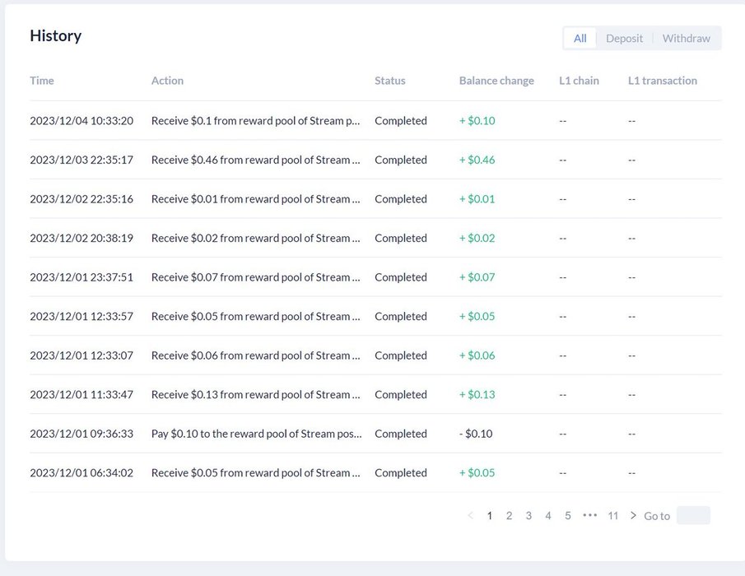The image size is (745, 576).
Task: Click the pagination ellipsis to jump pages
Action: (589, 516)
